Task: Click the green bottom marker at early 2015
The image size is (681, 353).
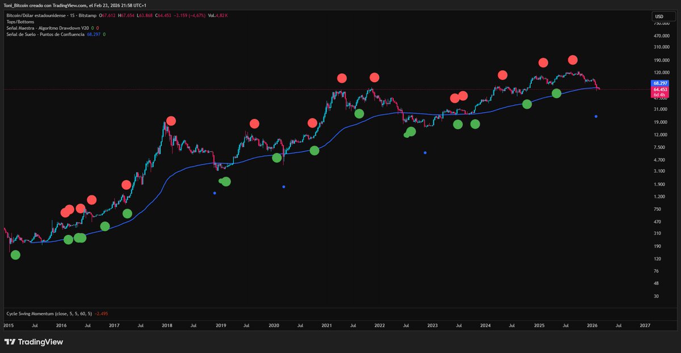Action: [15, 255]
